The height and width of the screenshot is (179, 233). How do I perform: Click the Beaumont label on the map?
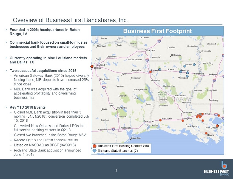point(149,121)
